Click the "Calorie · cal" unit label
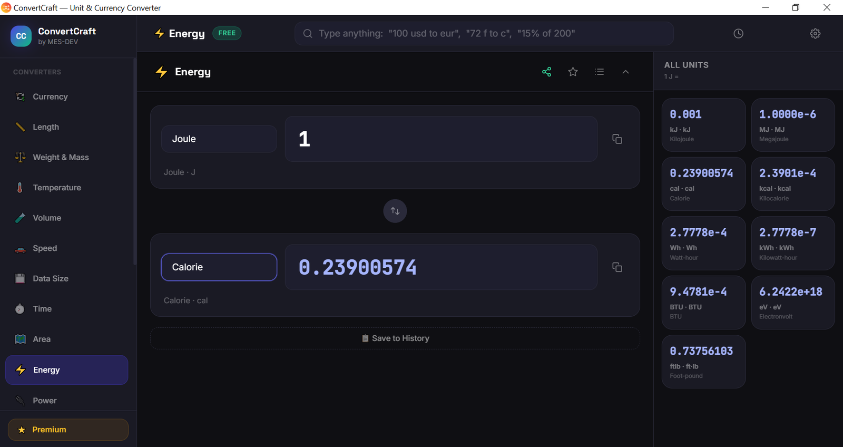Viewport: 843px width, 447px height. (x=186, y=300)
